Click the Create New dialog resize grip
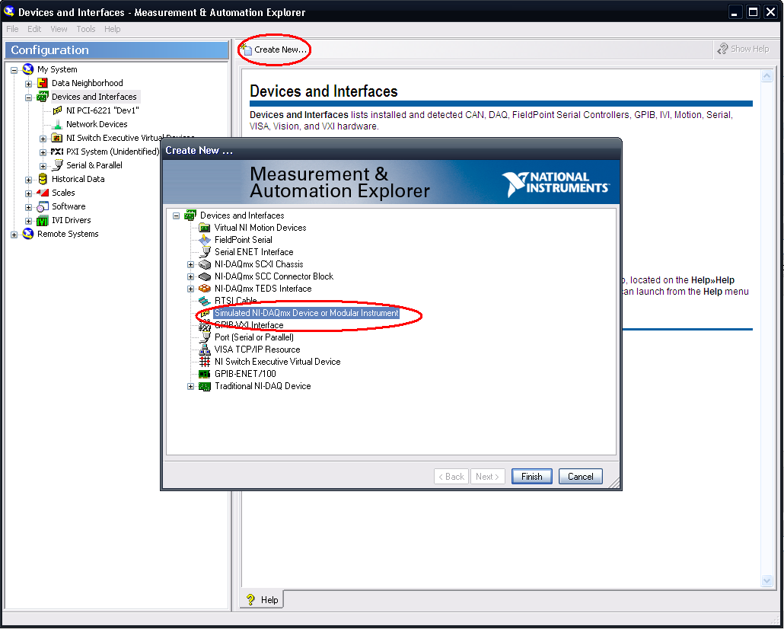784x629 pixels. coord(614,482)
